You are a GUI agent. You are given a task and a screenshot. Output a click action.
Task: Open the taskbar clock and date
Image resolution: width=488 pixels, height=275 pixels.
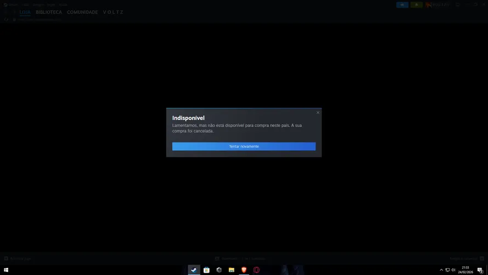465,270
